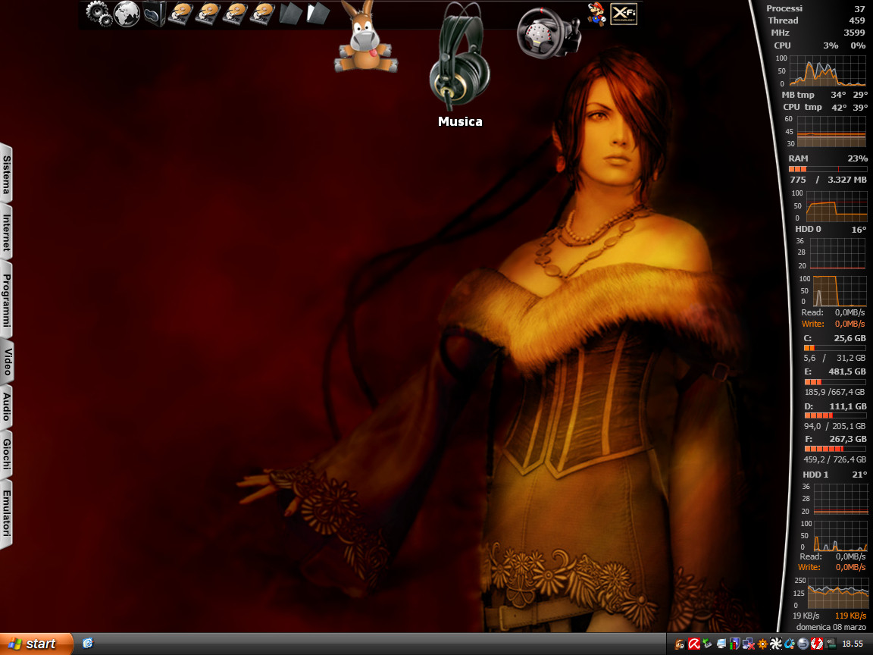Click the 'RAM' 23% label
Viewport: 873px width, 655px height.
tap(828, 158)
